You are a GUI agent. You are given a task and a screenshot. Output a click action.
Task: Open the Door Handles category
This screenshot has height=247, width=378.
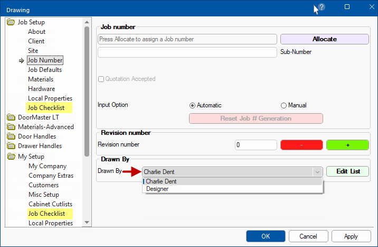37,136
